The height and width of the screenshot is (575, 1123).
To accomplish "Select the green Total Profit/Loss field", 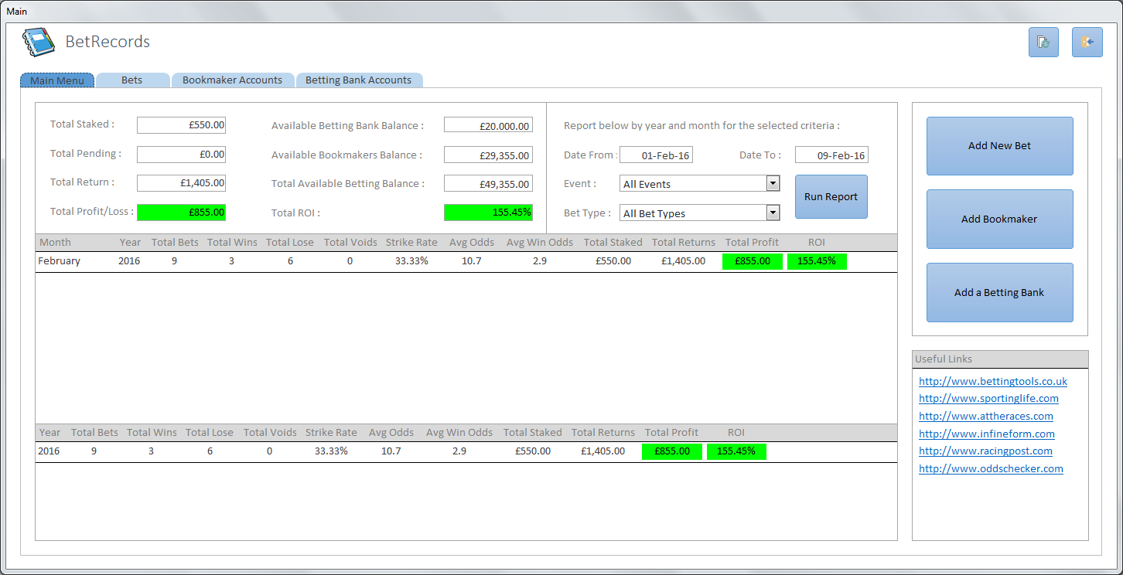I will [x=181, y=213].
